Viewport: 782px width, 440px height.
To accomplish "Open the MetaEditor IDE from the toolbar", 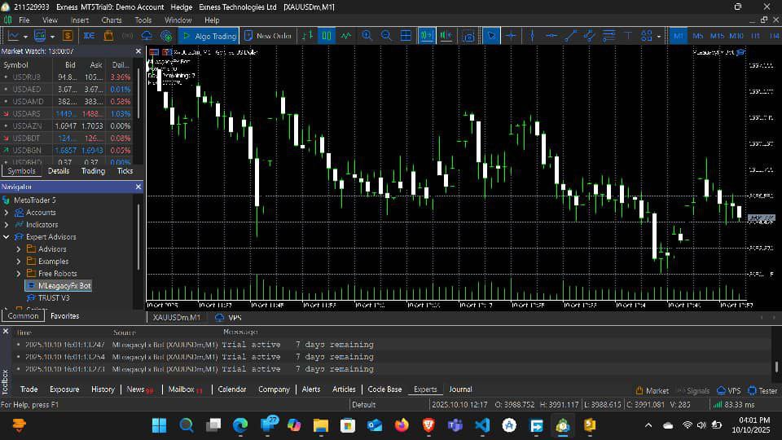I will coord(89,36).
